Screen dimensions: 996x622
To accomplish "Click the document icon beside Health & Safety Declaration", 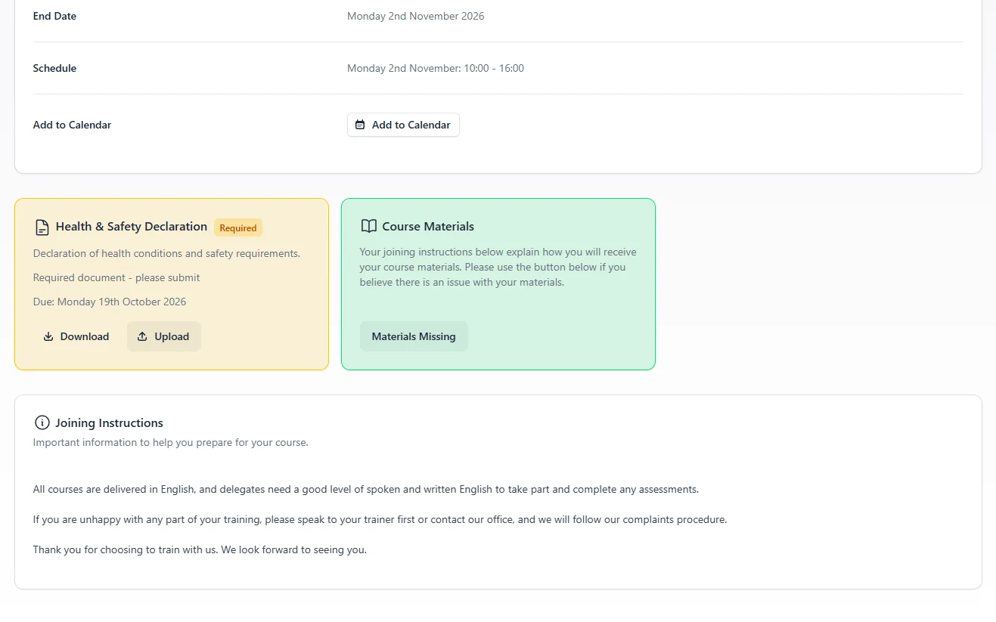I will [42, 227].
